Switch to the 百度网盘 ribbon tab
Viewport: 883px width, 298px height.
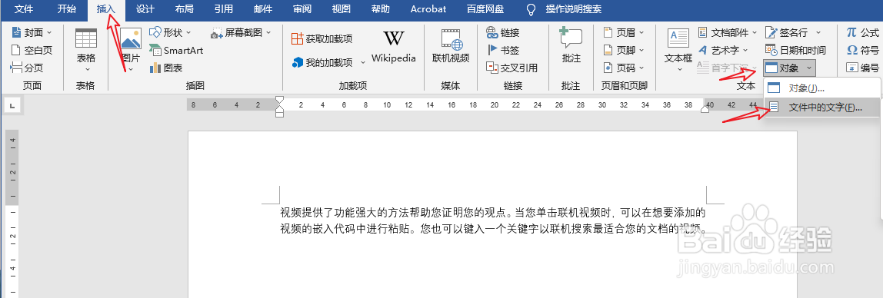pyautogui.click(x=485, y=9)
